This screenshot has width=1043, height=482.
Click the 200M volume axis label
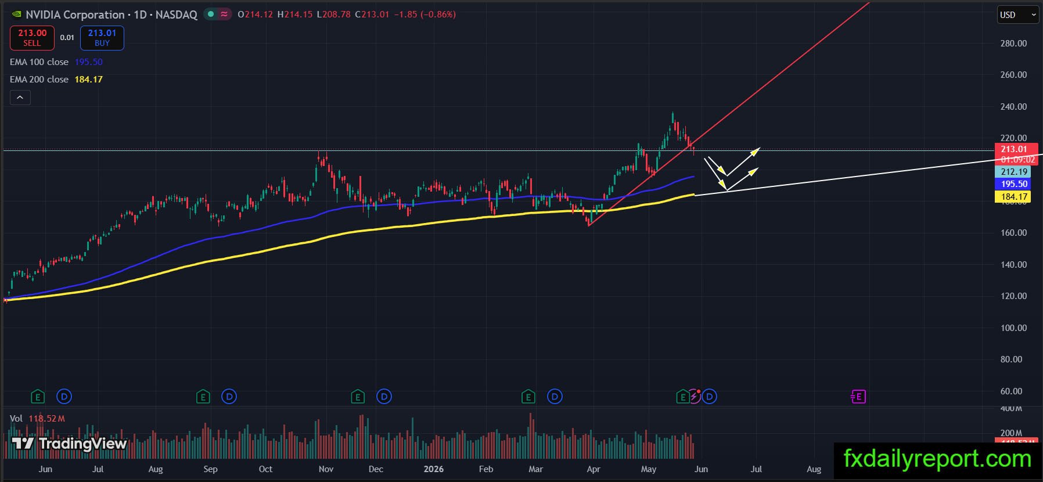(1011, 433)
